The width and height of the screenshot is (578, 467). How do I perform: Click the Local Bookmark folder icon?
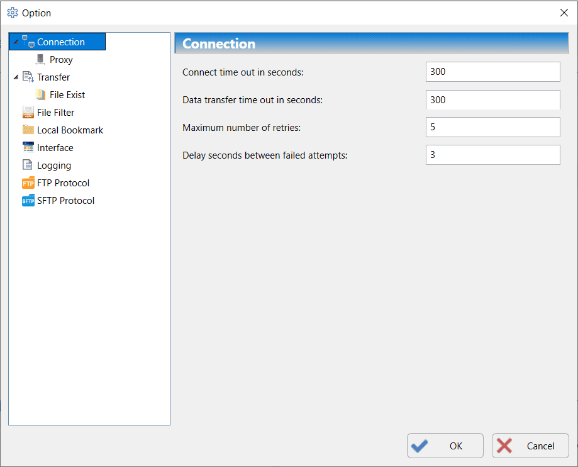pos(28,130)
